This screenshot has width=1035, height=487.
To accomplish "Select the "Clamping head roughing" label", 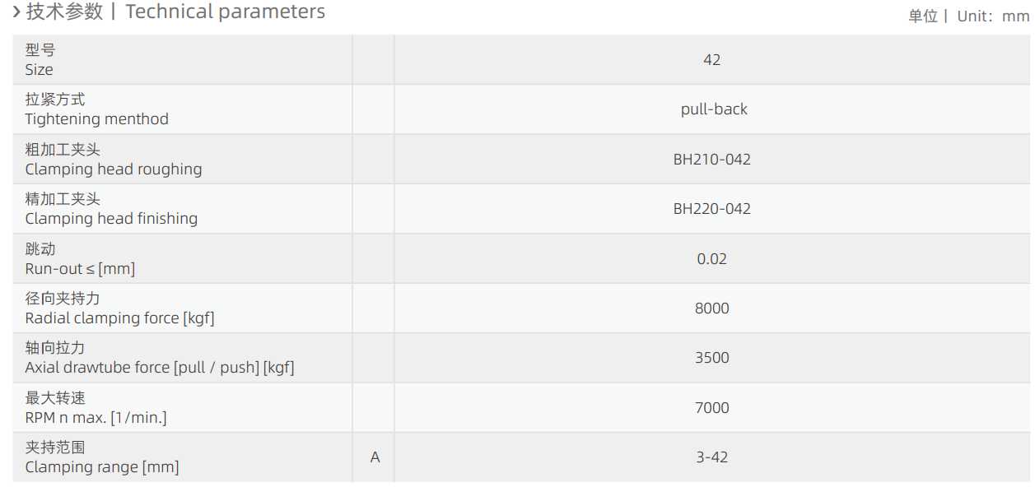I will point(114,169).
